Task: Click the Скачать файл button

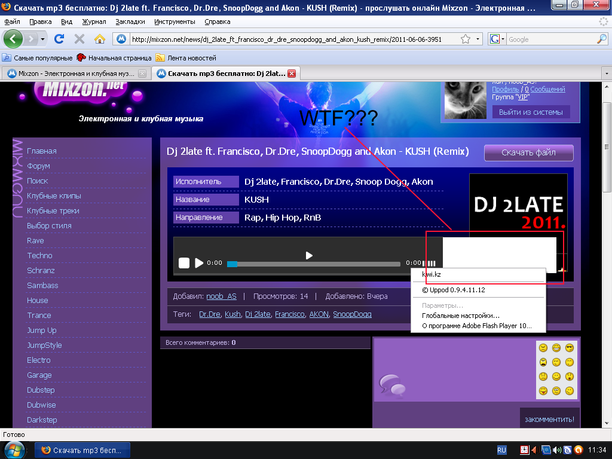Action: tap(528, 152)
